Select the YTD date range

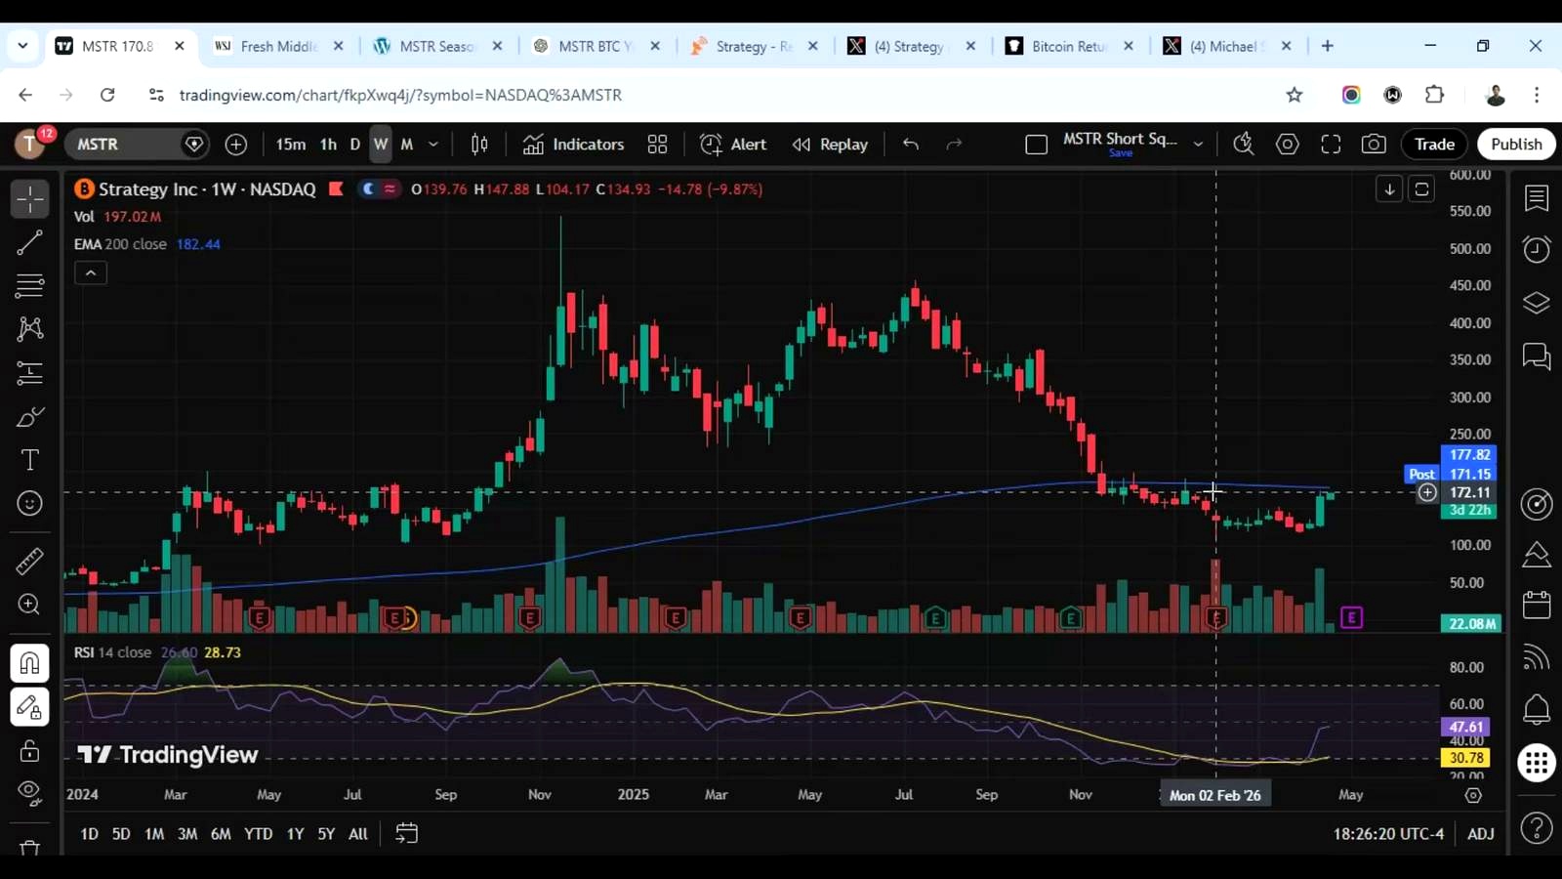258,834
